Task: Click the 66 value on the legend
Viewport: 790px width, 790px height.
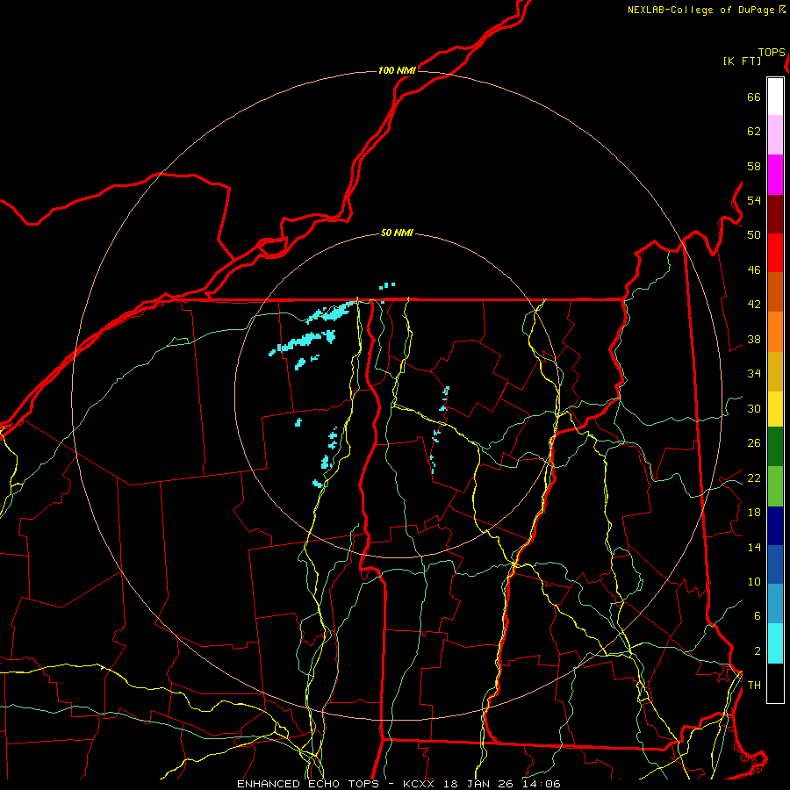Action: 754,97
